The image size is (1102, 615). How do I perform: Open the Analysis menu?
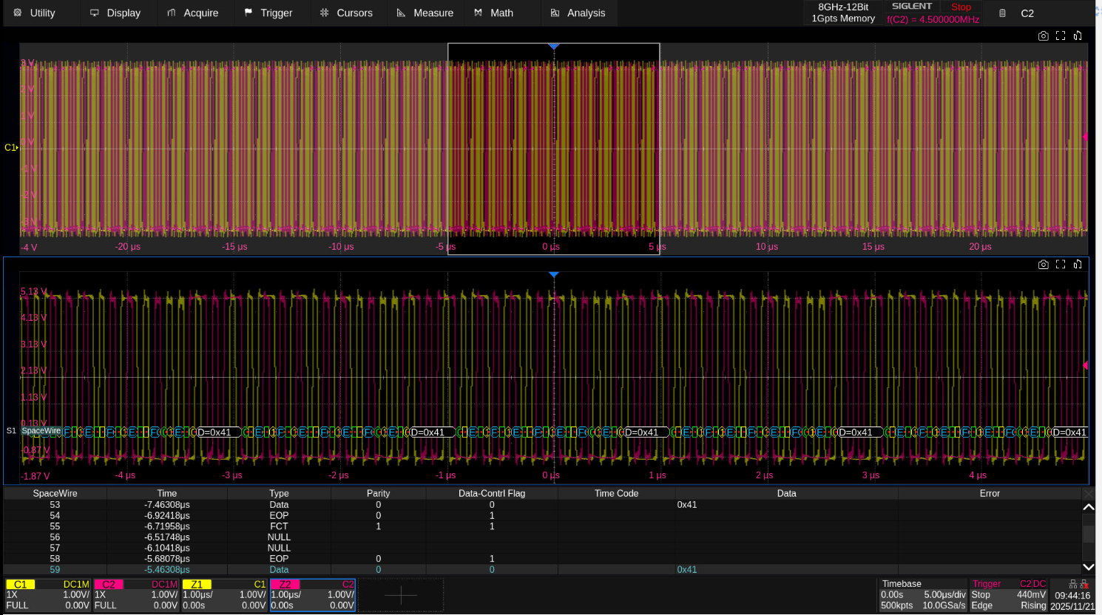click(x=578, y=13)
